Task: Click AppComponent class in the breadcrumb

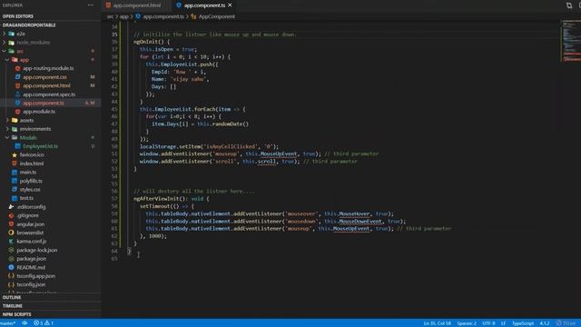Action: [216, 16]
